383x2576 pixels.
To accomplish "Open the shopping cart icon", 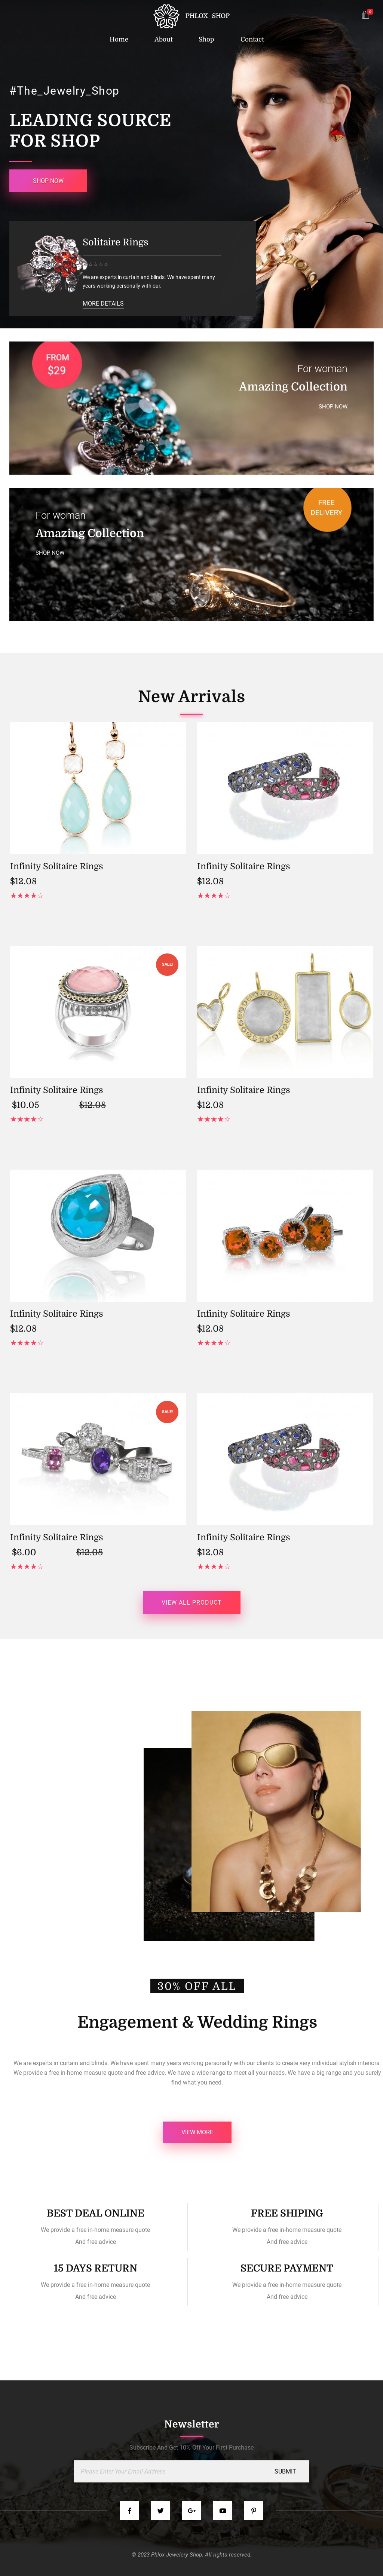I will coord(365,15).
